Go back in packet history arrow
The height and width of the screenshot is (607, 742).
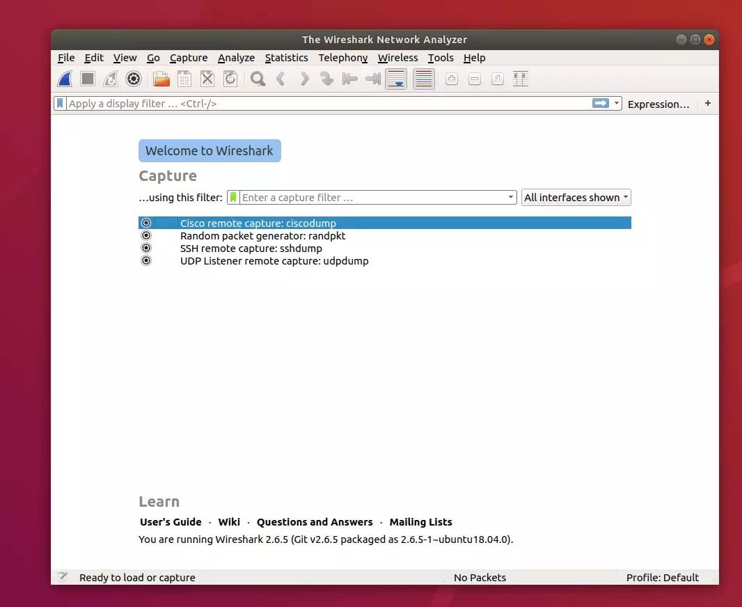point(281,79)
